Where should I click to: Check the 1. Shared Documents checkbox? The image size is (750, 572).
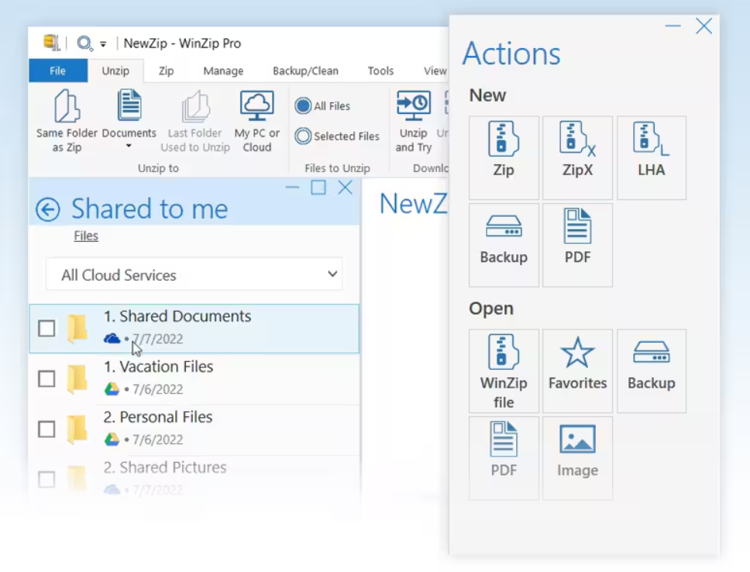tap(46, 328)
